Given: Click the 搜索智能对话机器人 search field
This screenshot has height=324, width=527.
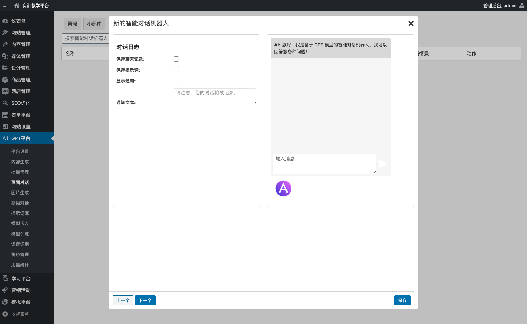Looking at the screenshot, I should pyautogui.click(x=86, y=38).
